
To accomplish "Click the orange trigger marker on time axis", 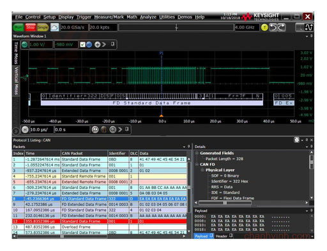I will click(x=162, y=116).
